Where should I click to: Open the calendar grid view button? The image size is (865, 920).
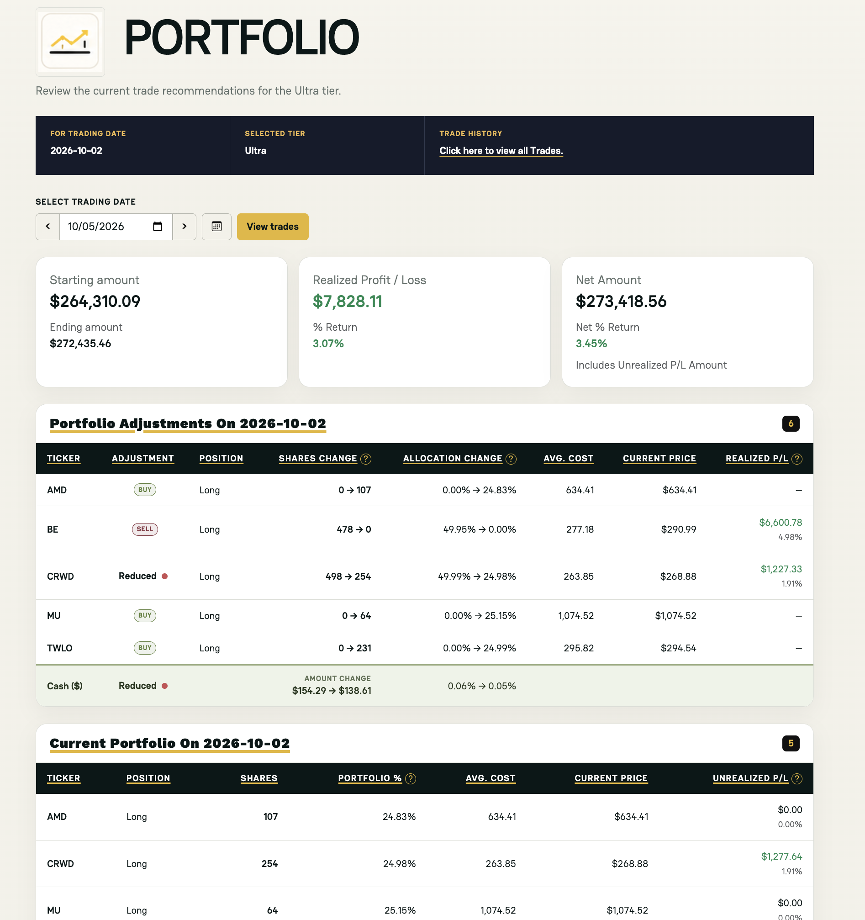click(x=216, y=226)
